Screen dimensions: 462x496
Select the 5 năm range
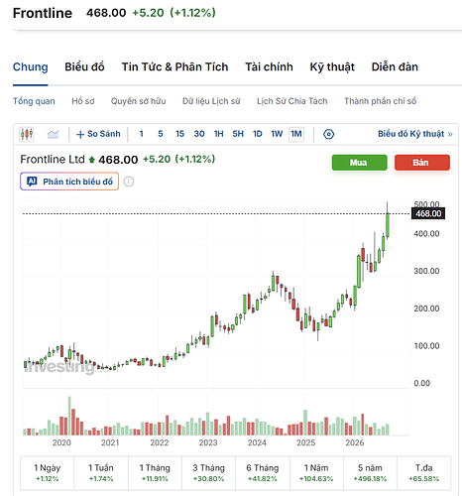tap(370, 473)
